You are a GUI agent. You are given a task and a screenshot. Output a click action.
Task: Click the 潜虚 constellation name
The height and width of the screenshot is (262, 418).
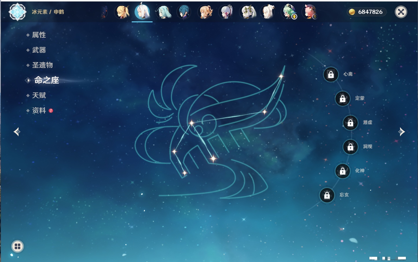[x=368, y=122]
